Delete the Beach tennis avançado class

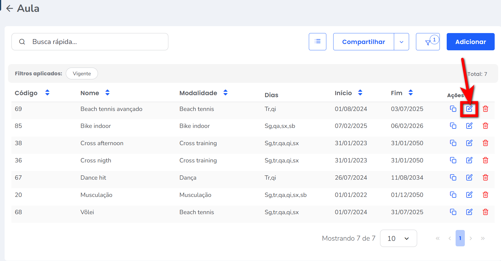coord(485,109)
